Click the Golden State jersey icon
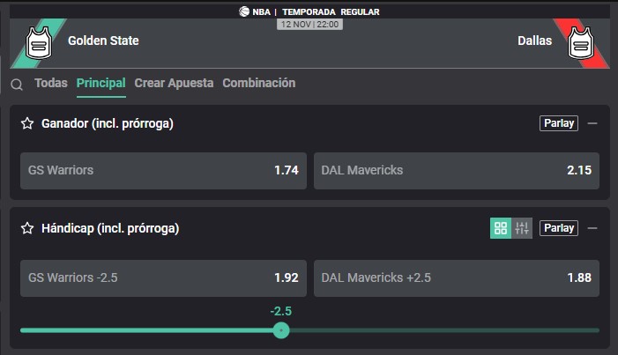The image size is (618, 355). (x=39, y=43)
